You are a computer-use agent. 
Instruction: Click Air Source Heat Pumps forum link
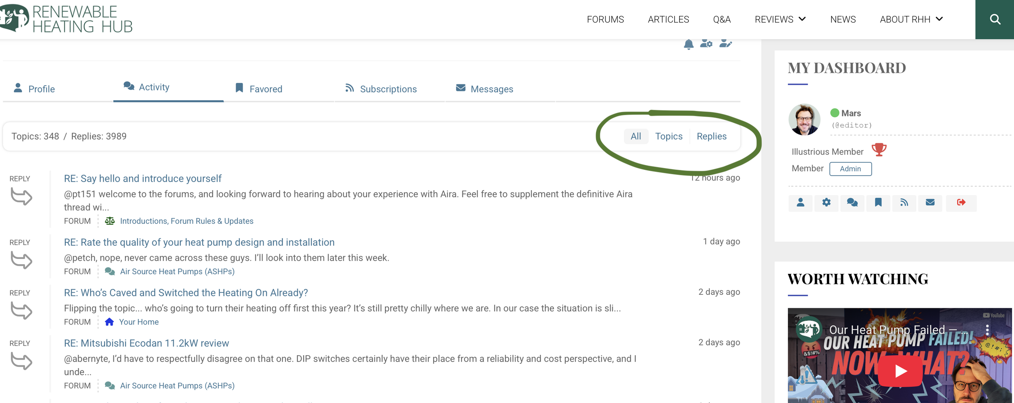177,272
